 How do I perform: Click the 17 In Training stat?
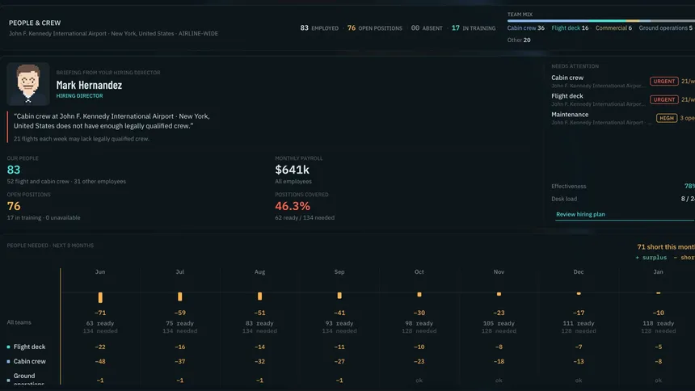pyautogui.click(x=474, y=28)
